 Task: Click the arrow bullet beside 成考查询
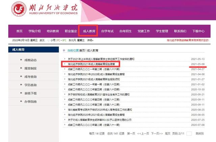[21, 76]
